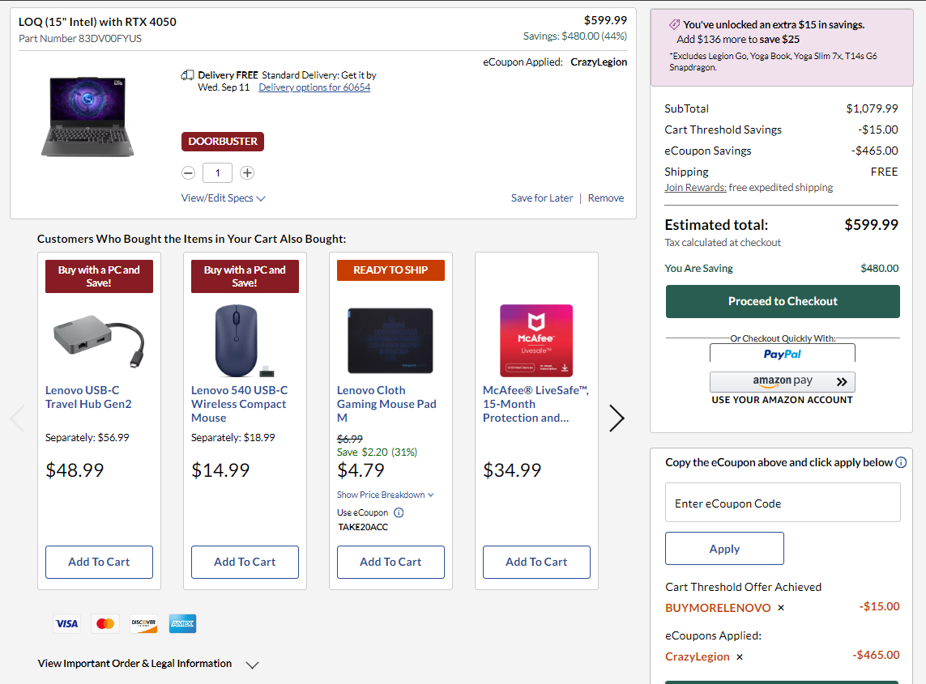Viewport: 926px width, 684px height.
Task: Add Lenovo USB-C Travel Hub to cart
Action: pos(99,562)
